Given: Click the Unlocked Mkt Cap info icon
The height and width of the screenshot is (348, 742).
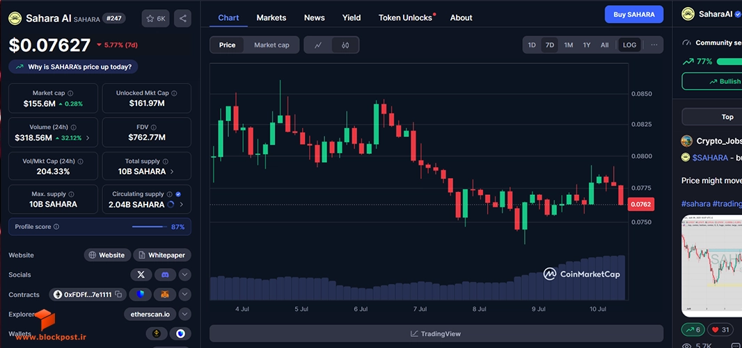Looking at the screenshot, I should click(x=174, y=93).
